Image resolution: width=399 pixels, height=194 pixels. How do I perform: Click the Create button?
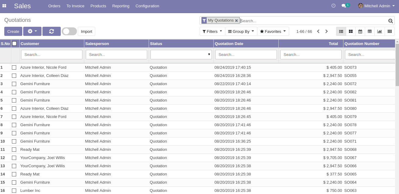pos(13,31)
